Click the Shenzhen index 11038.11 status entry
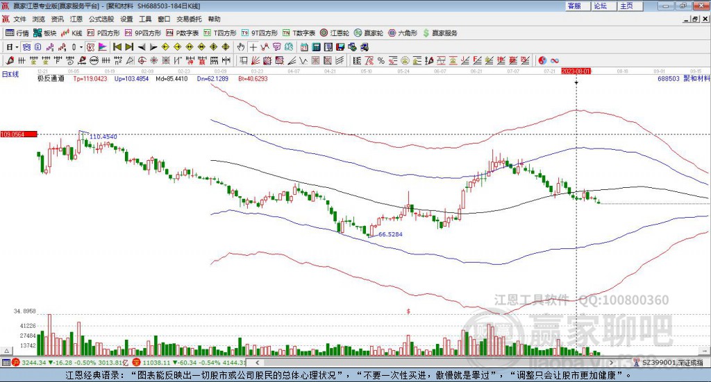The width and height of the screenshot is (711, 382). tap(190, 363)
